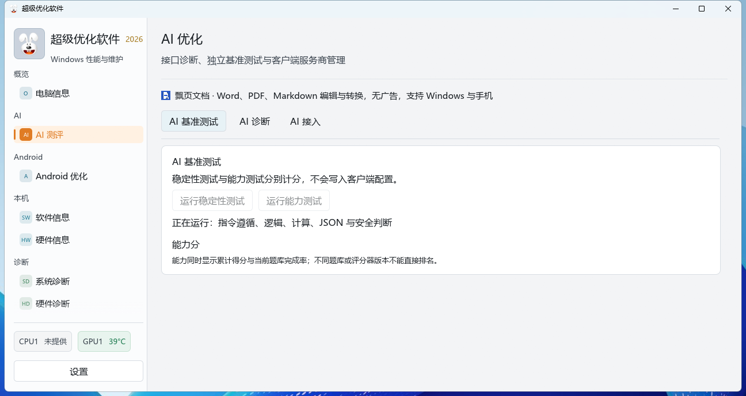Switch to the AI 诊断 tab
Image resolution: width=746 pixels, height=396 pixels.
[x=254, y=121]
